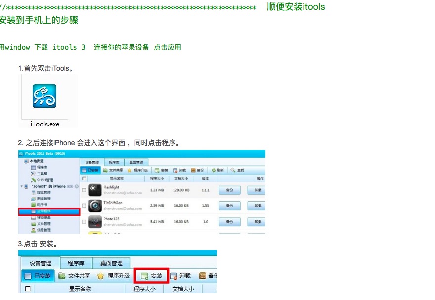
Task: Toggle select-all checkbox in step 3 header
Action: click(x=28, y=289)
